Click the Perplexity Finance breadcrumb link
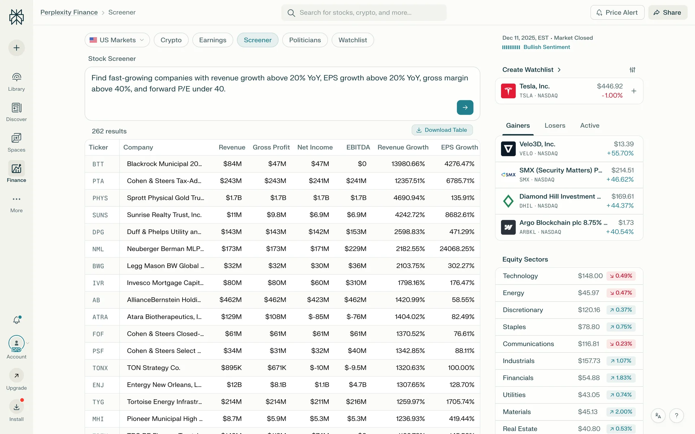Image resolution: width=695 pixels, height=434 pixels. 69,12
